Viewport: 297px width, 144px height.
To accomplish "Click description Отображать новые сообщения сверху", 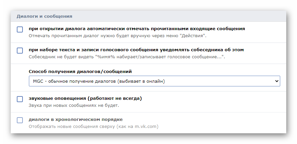I will 94,127.
